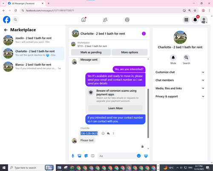Mute conversation with bell icon
The width and height of the screenshot is (213, 171).
click(173, 58)
